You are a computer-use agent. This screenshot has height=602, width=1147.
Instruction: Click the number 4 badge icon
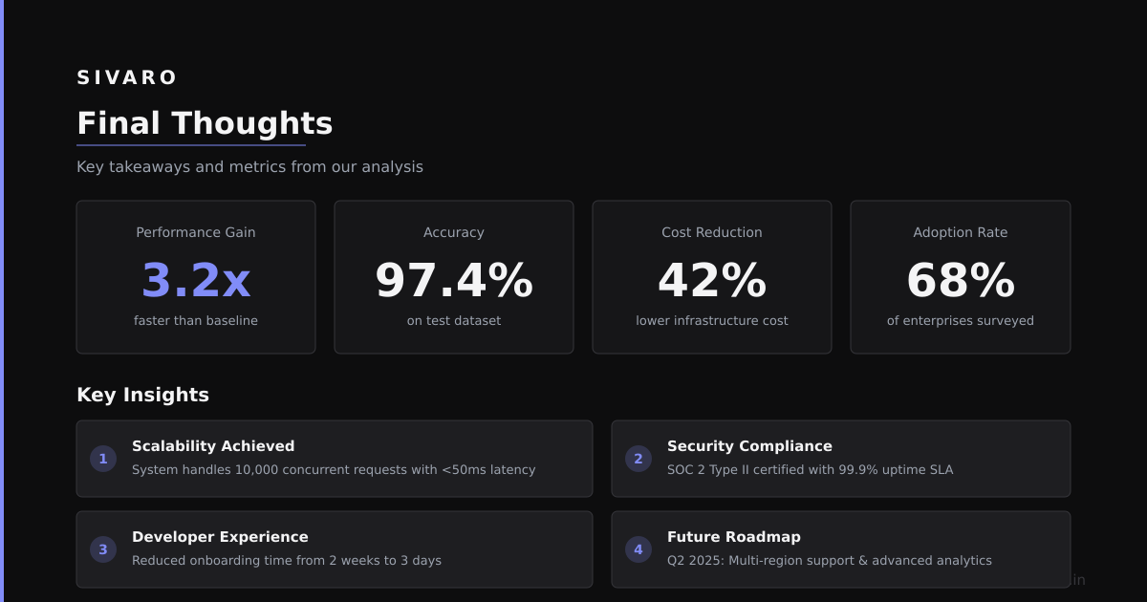coord(638,549)
